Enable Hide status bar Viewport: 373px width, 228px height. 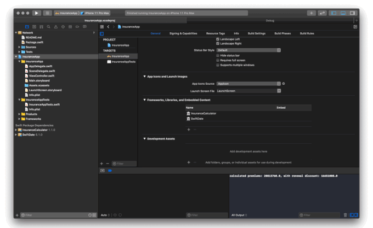(x=218, y=55)
